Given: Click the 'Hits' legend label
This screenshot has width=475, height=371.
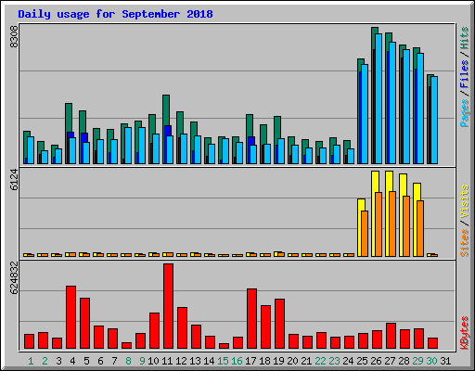Looking at the screenshot, I should point(465,38).
